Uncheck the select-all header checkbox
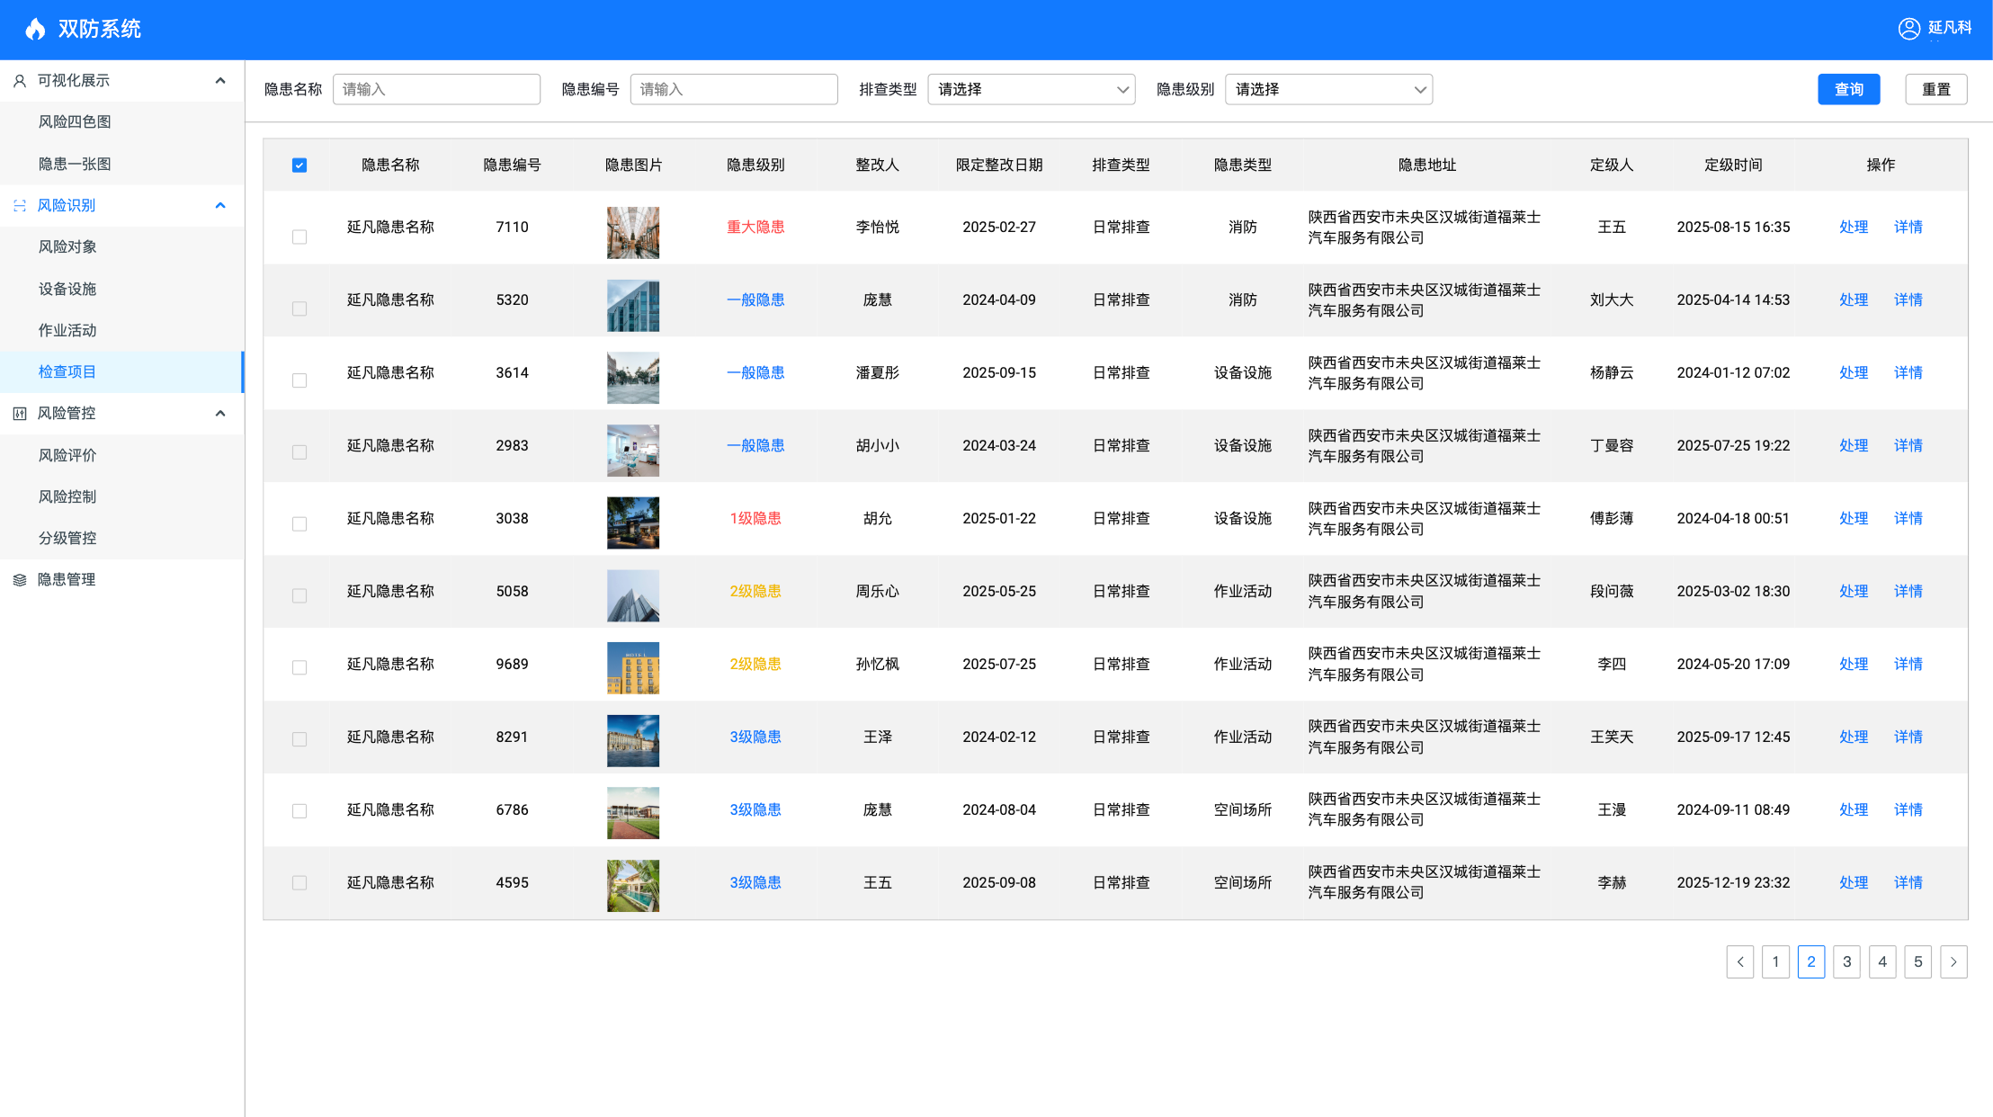Screen dimensions: 1993x1117 click(299, 165)
